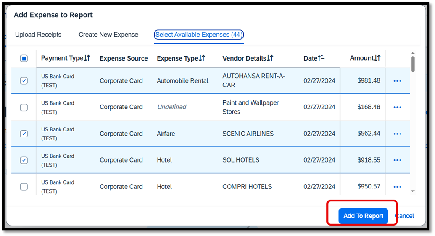Click ellipsis menu for SOL HOTELS expense
Viewport: 435px width, 236px height.
click(397, 160)
